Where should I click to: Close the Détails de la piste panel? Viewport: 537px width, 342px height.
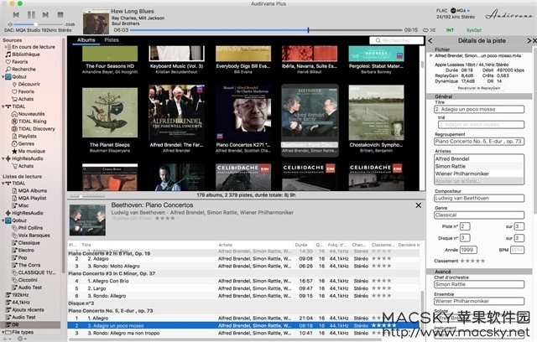[534, 41]
